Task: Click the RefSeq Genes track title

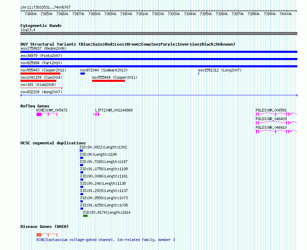Action: (35, 106)
